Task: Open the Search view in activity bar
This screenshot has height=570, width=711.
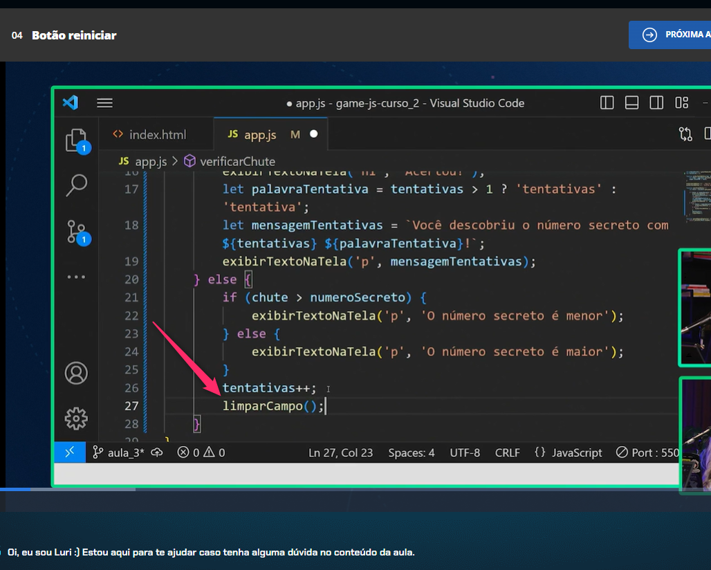Action: 77,185
